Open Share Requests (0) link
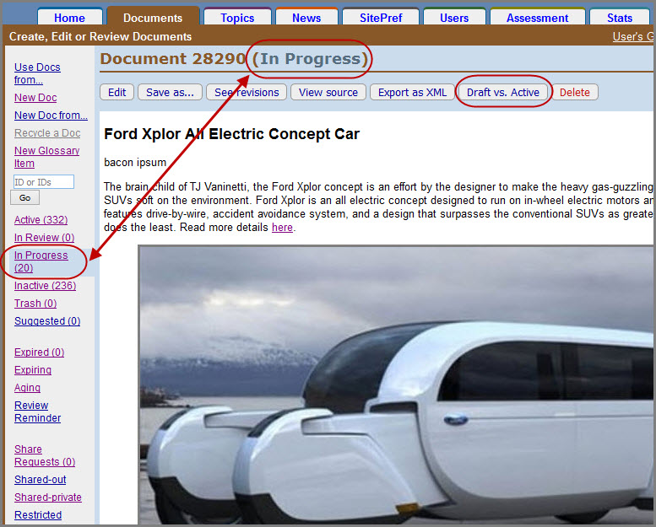 [45, 455]
